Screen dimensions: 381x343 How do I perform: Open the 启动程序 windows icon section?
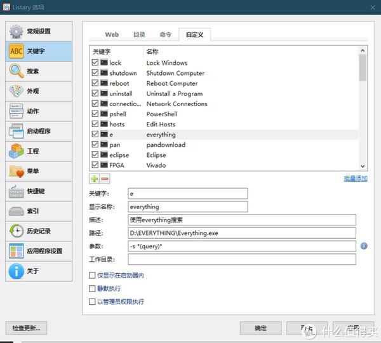tap(17, 131)
